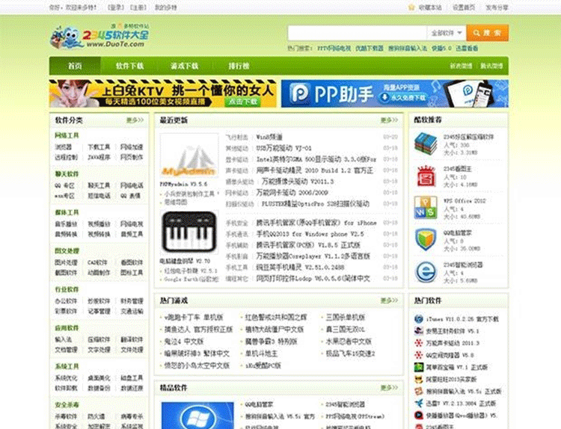Open 系统优化 under 系统工具

point(66,378)
